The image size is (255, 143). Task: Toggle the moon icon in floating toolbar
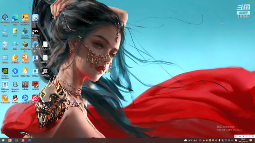[x=243, y=136]
